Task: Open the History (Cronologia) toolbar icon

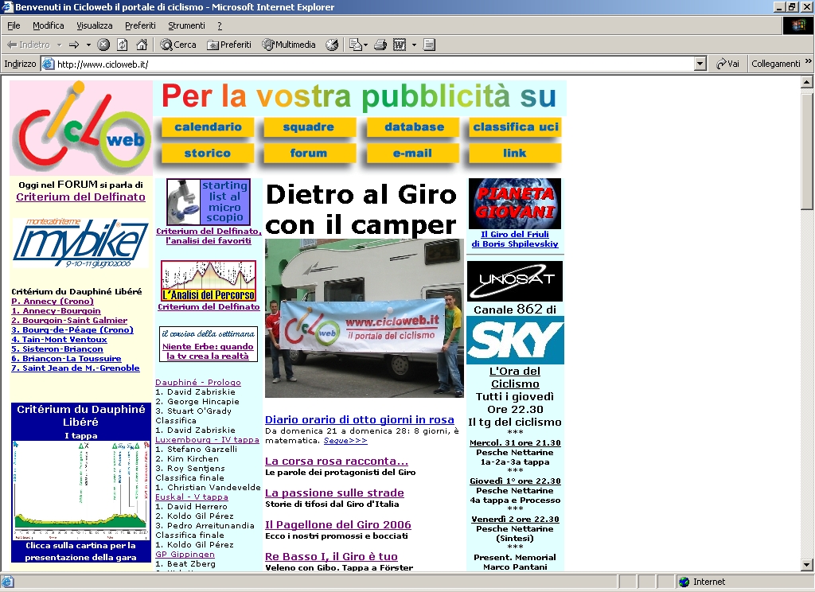Action: click(x=332, y=45)
